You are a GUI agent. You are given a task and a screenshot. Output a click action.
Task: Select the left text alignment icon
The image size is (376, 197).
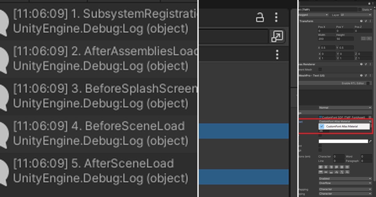tap(321, 167)
